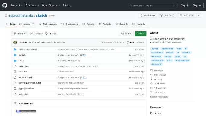The width and height of the screenshot is (206, 116).
Task: View the 143 commits history
Action: click(135, 42)
